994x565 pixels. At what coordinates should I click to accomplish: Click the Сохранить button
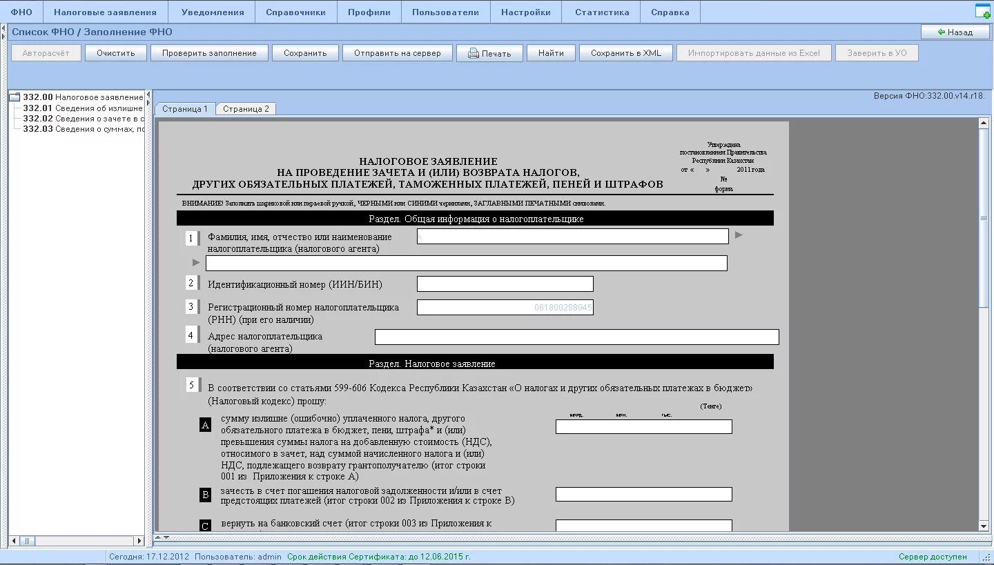305,53
